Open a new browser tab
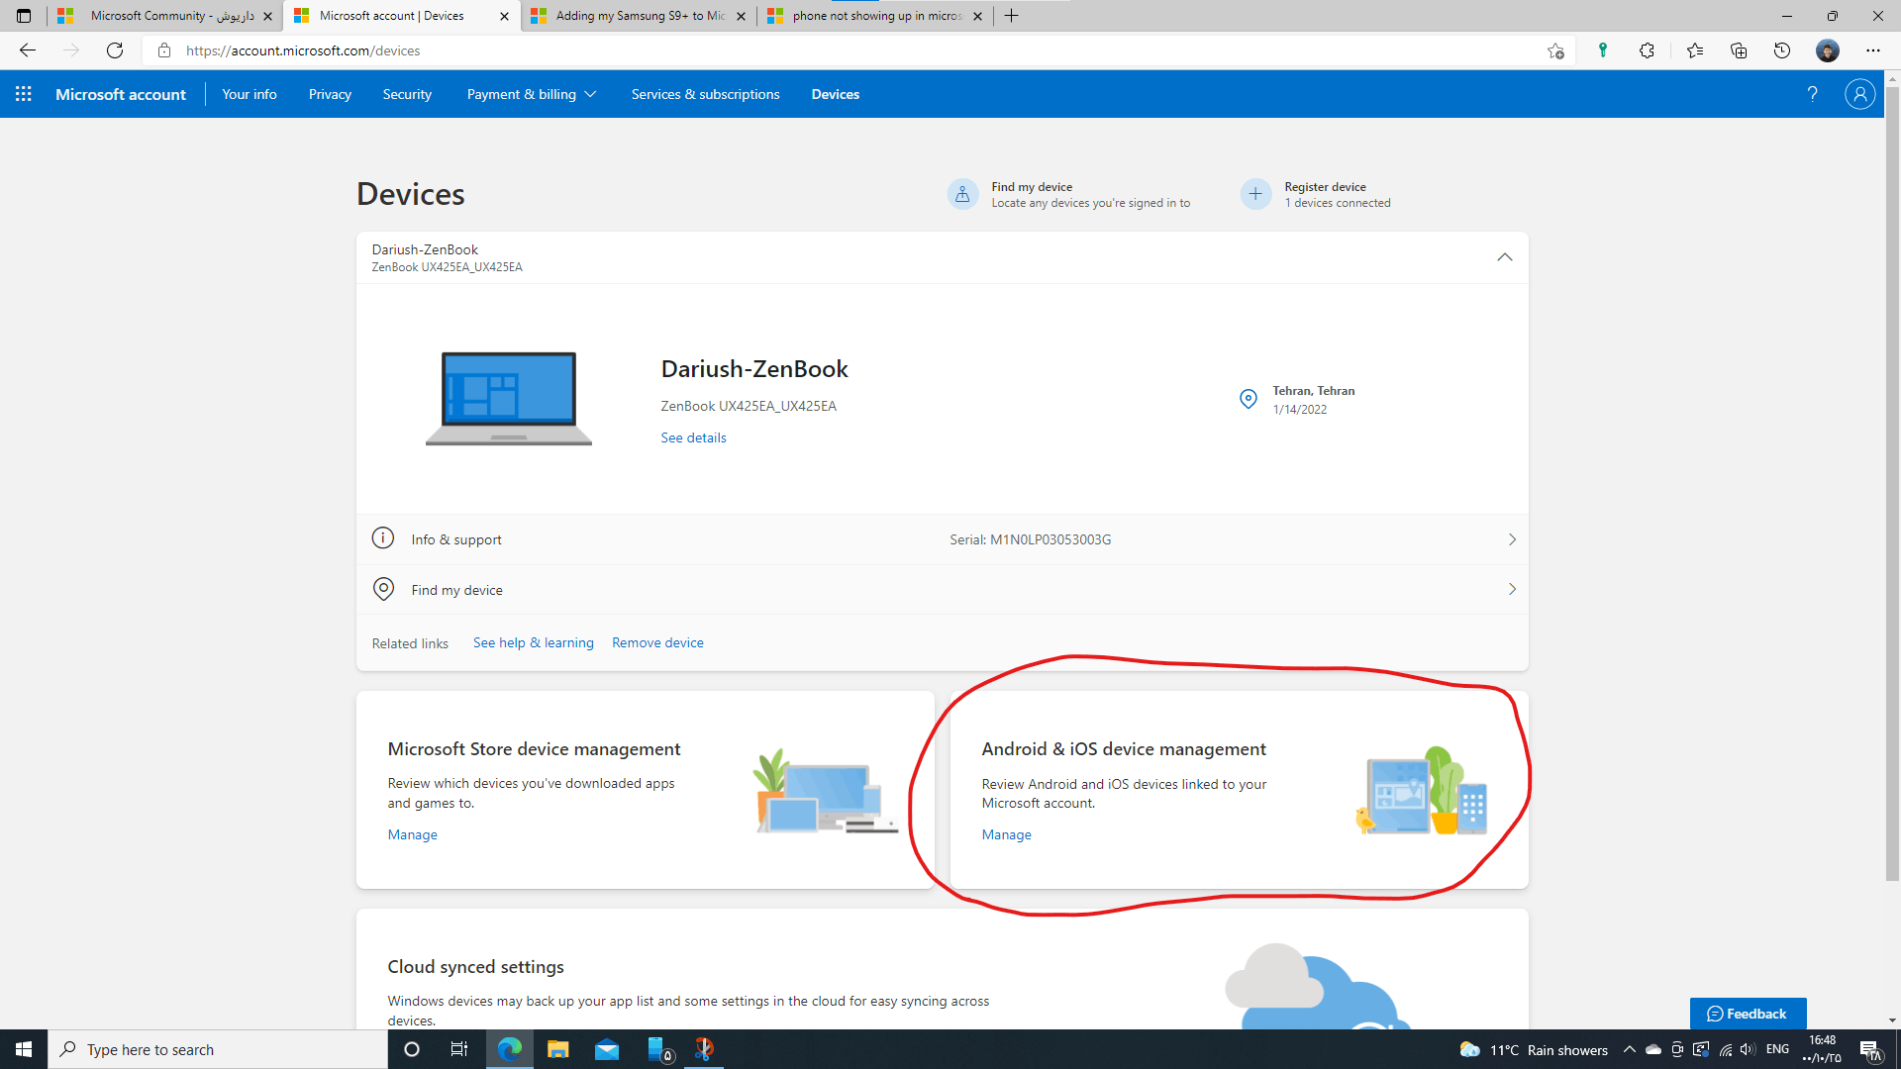 point(1011,16)
